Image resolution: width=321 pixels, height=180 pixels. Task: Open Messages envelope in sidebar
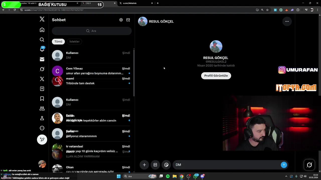[x=42, y=59]
